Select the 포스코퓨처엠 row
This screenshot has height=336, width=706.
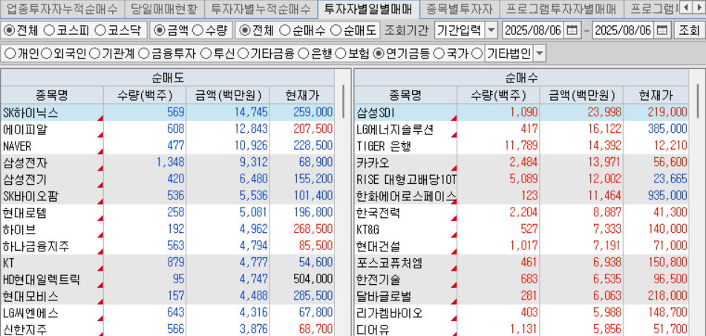click(521, 263)
